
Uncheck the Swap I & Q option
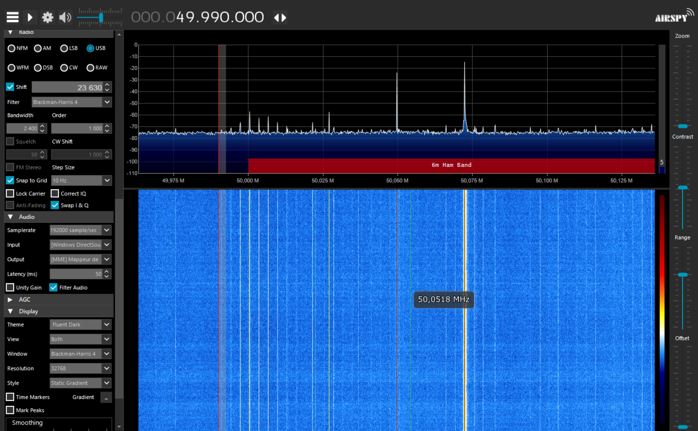tap(55, 205)
